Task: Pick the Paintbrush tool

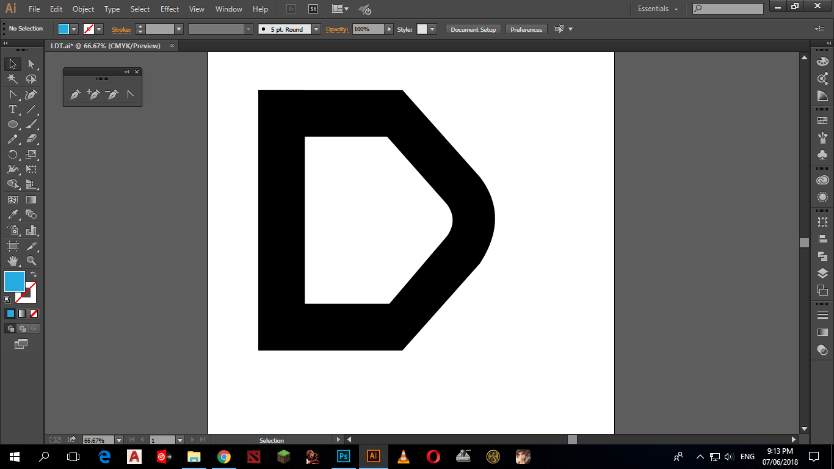Action: click(32, 125)
